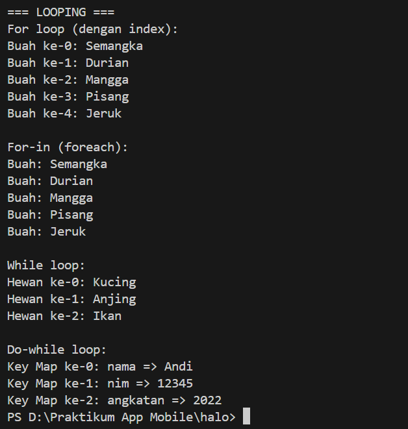Click the "Buah: Semangka" output line

57,164
